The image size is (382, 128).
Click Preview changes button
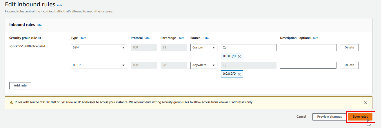point(329,117)
